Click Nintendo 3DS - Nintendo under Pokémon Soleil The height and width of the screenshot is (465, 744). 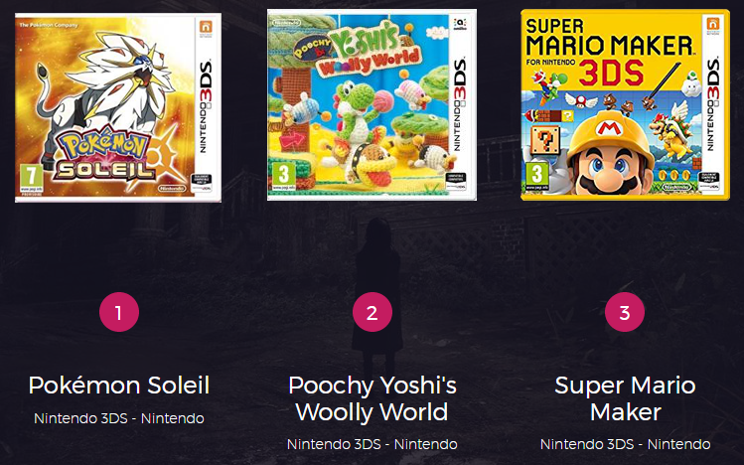(x=119, y=418)
